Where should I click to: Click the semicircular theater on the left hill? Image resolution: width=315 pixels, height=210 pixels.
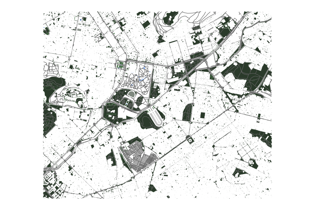[61, 99]
